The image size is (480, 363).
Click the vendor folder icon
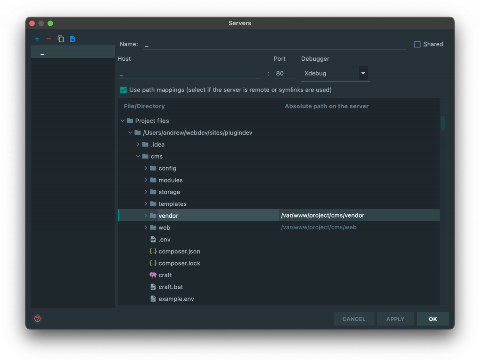pyautogui.click(x=153, y=216)
